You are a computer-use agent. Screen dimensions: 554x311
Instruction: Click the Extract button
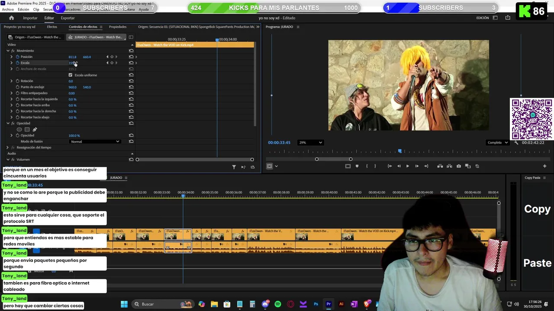click(449, 166)
